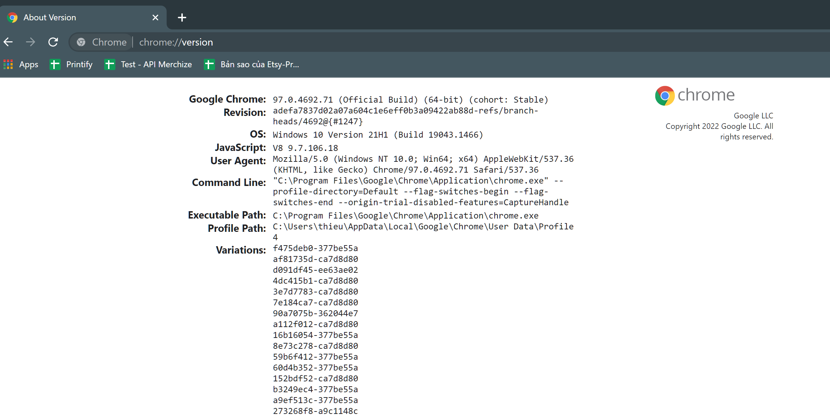
Task: Click the Command Line value text
Action: [421, 192]
